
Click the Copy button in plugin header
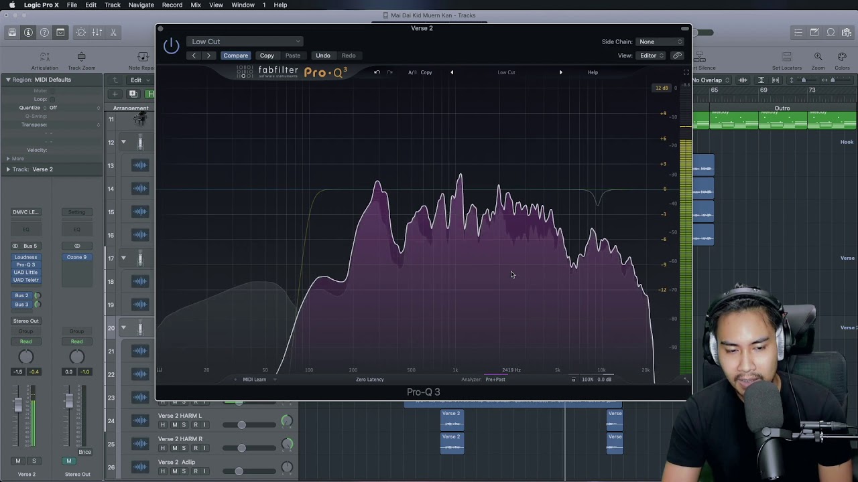[267, 56]
